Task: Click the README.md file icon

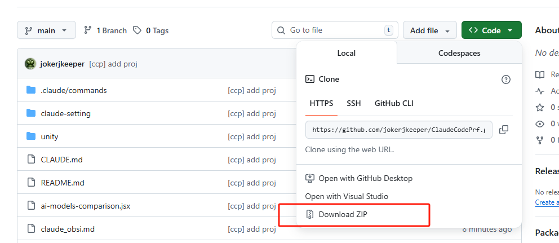Action: tap(31, 183)
